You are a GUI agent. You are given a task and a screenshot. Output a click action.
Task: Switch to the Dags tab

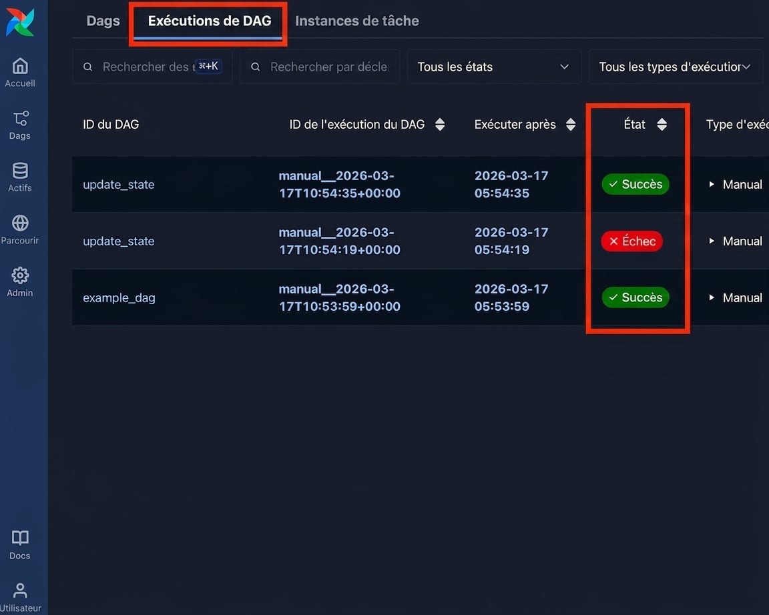click(103, 21)
